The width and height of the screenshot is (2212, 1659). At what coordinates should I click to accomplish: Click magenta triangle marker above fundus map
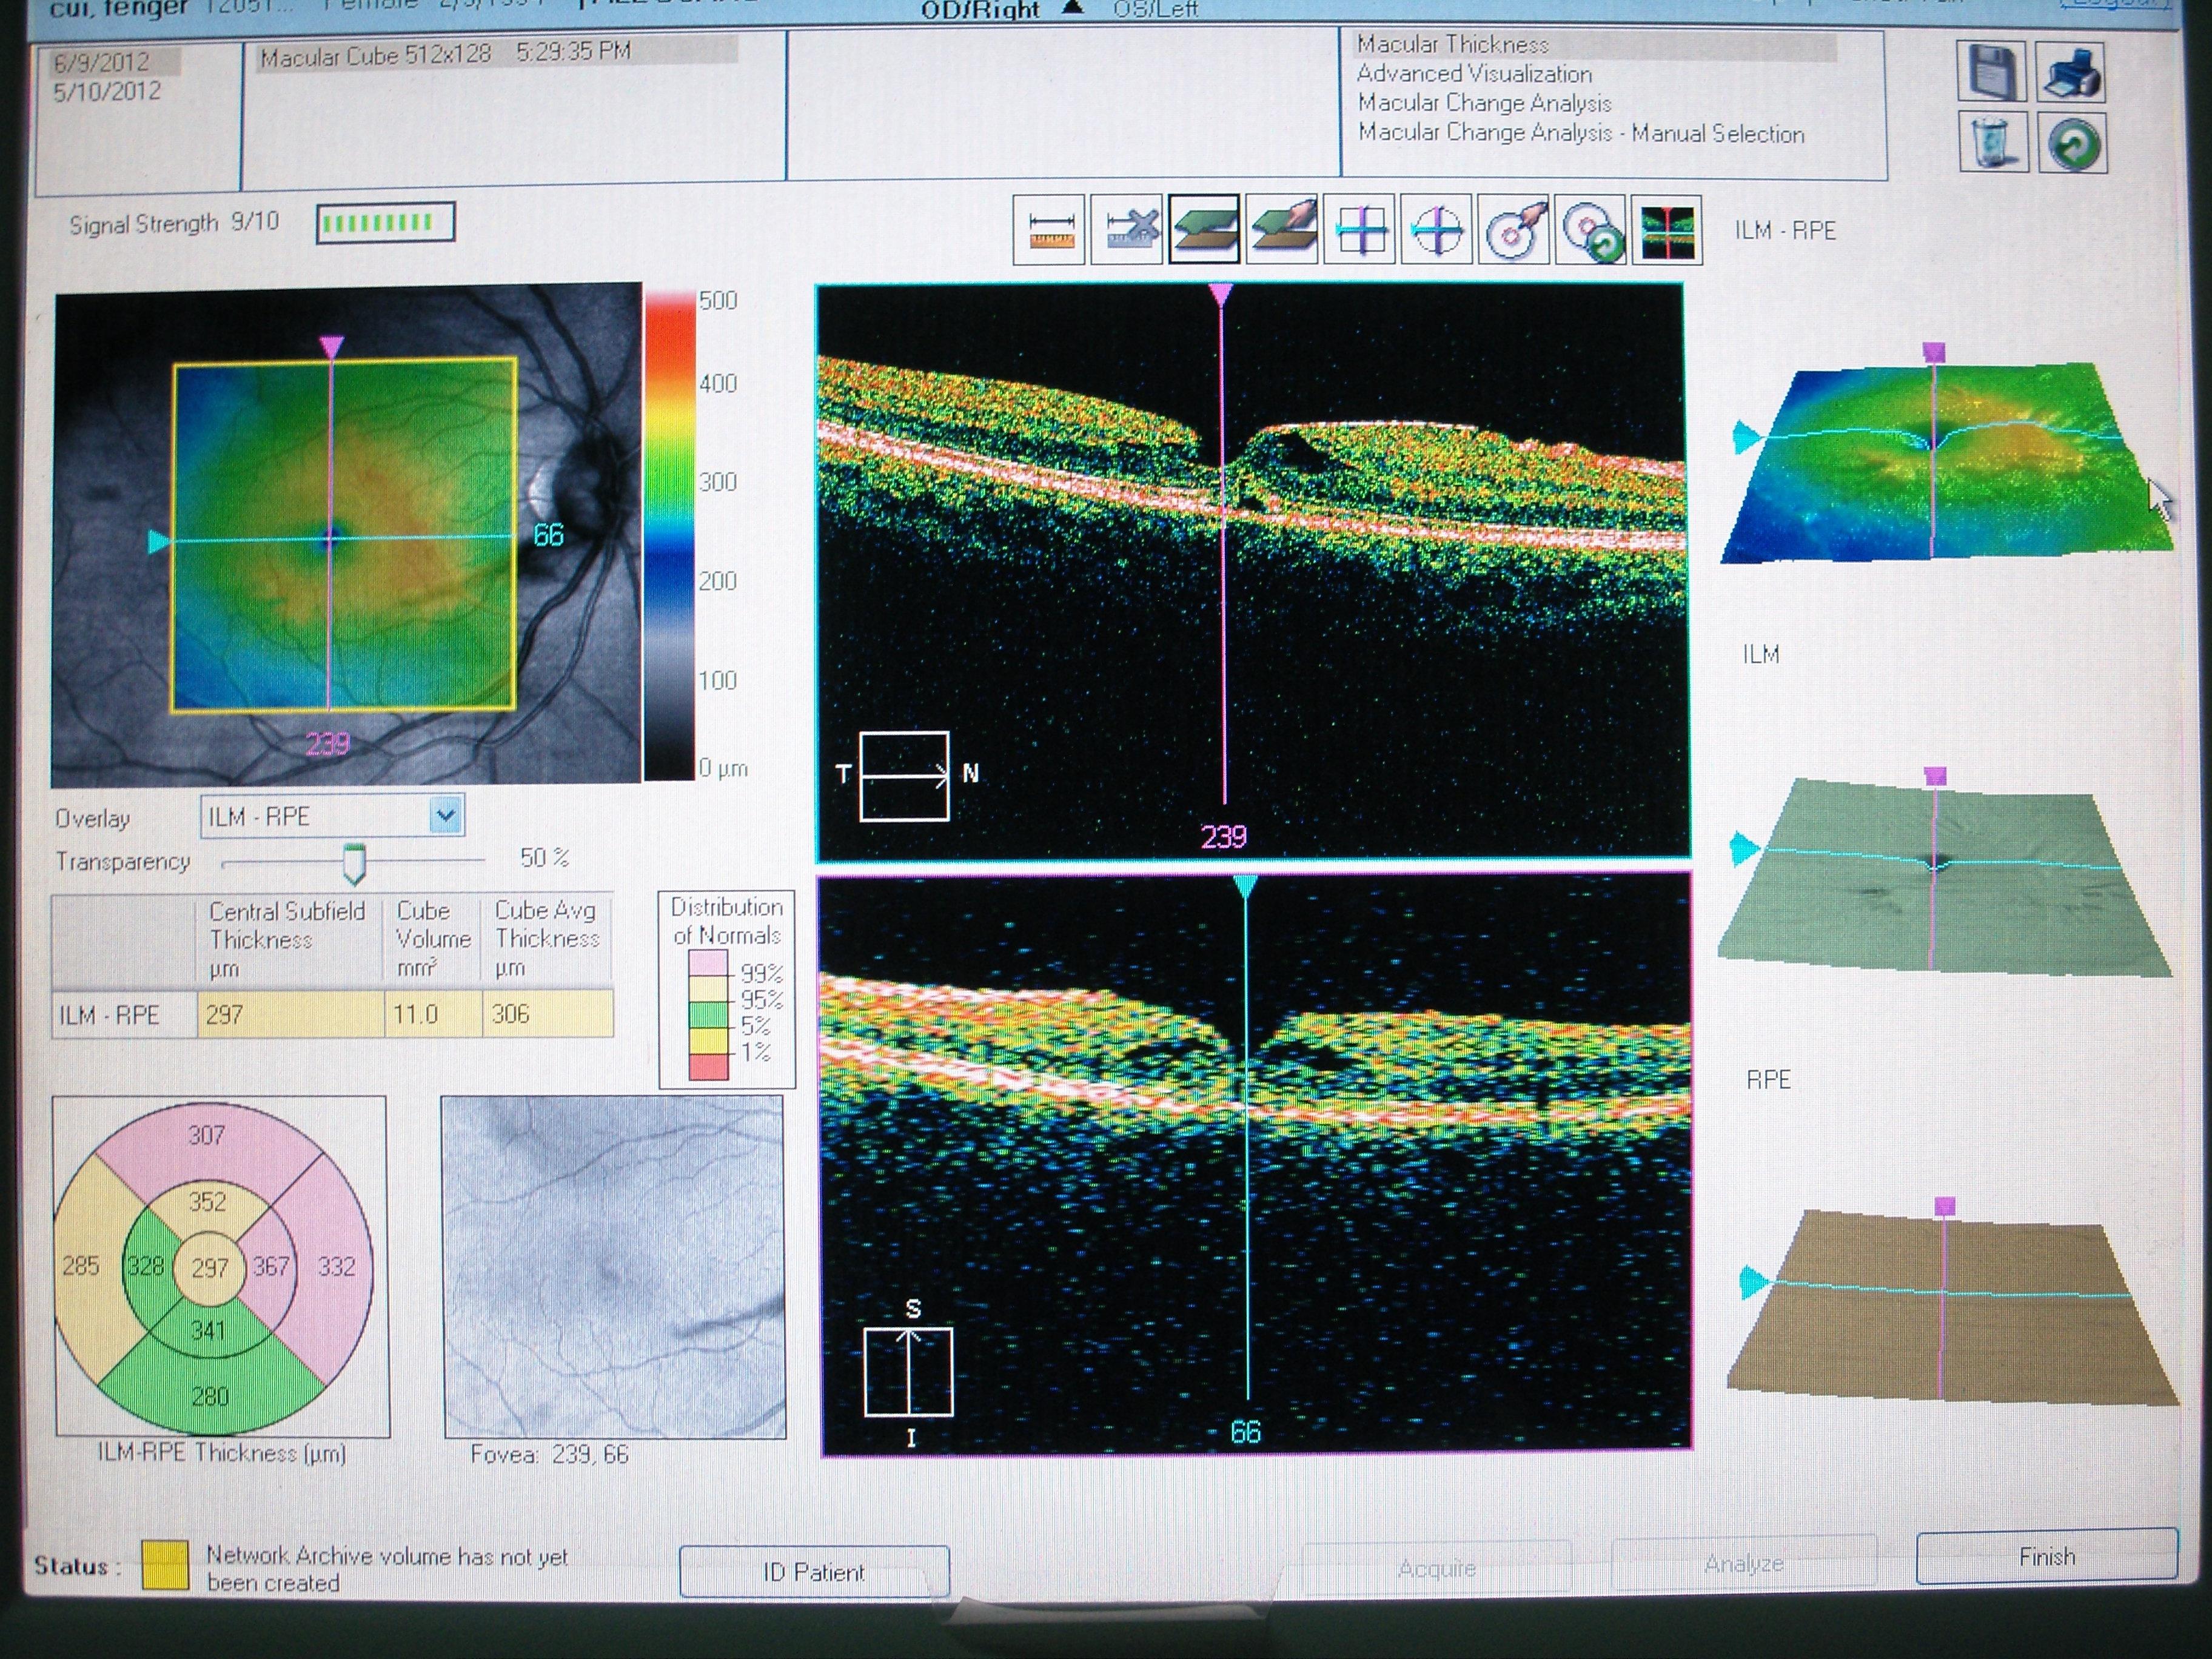point(331,347)
